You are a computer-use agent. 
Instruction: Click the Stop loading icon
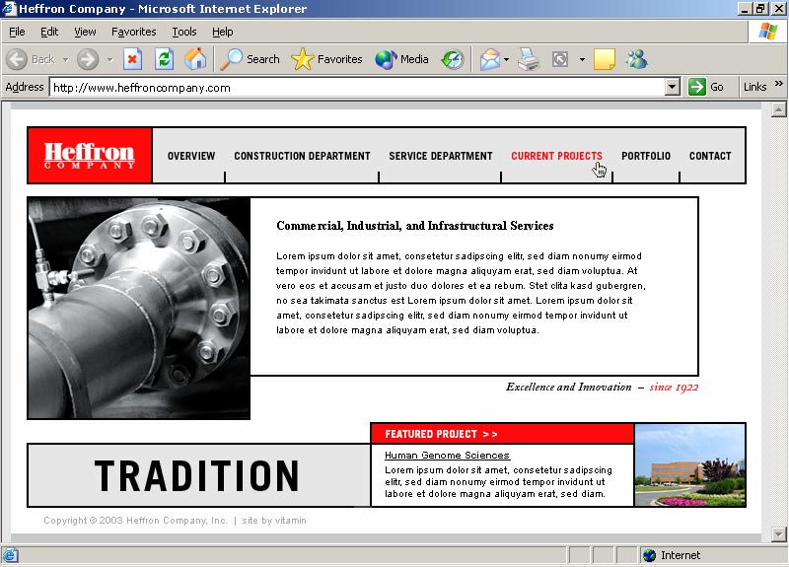point(133,59)
